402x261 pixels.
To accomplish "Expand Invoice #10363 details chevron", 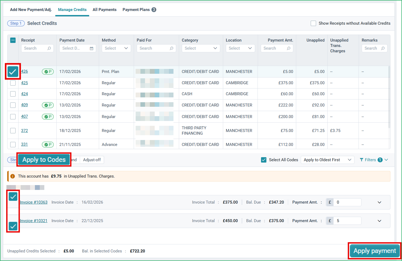I will pos(379,202).
